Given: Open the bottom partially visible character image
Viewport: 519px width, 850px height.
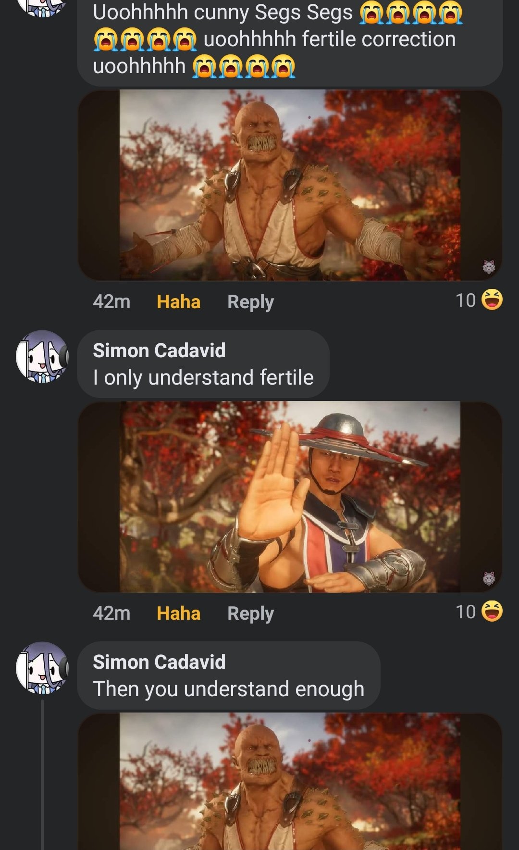Looking at the screenshot, I should point(290,781).
